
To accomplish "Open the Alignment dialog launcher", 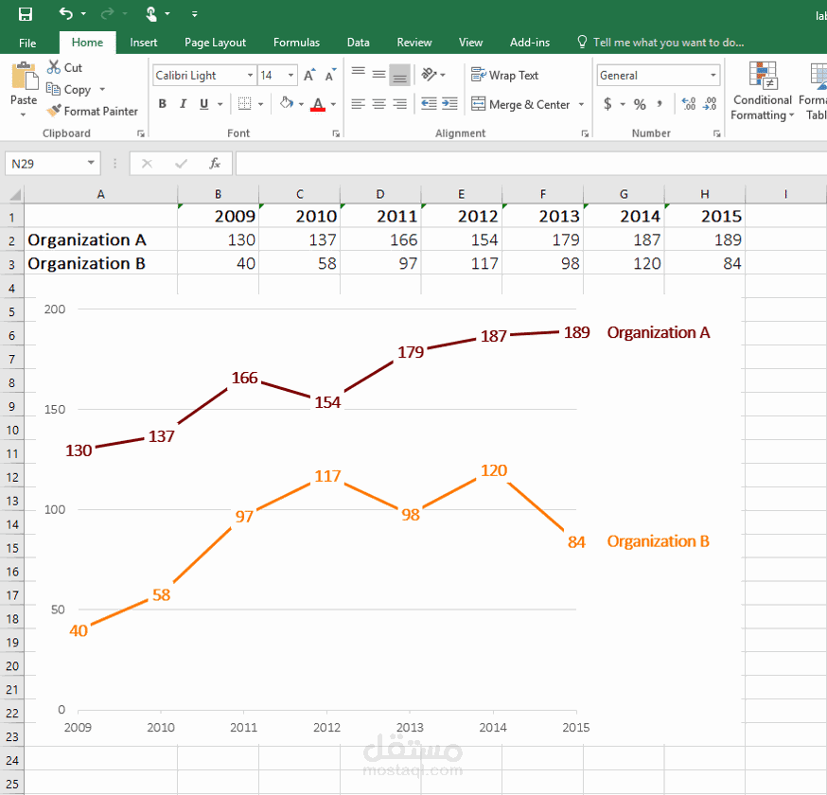I will coord(585,134).
